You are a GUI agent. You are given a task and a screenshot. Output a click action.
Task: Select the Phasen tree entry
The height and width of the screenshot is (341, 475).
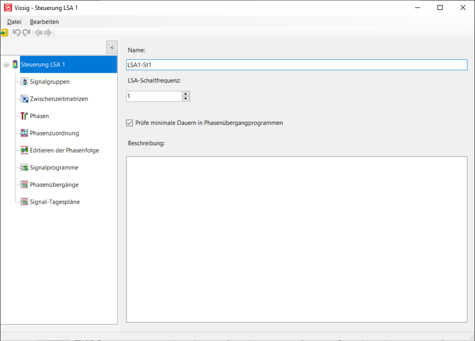pos(39,116)
